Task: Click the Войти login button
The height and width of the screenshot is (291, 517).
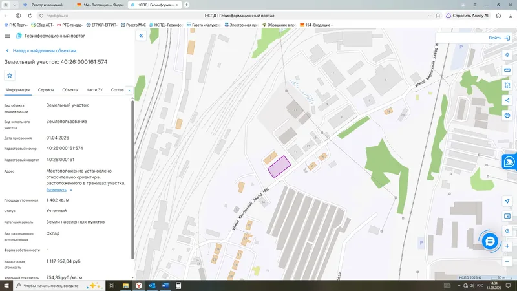Action: pos(499,38)
